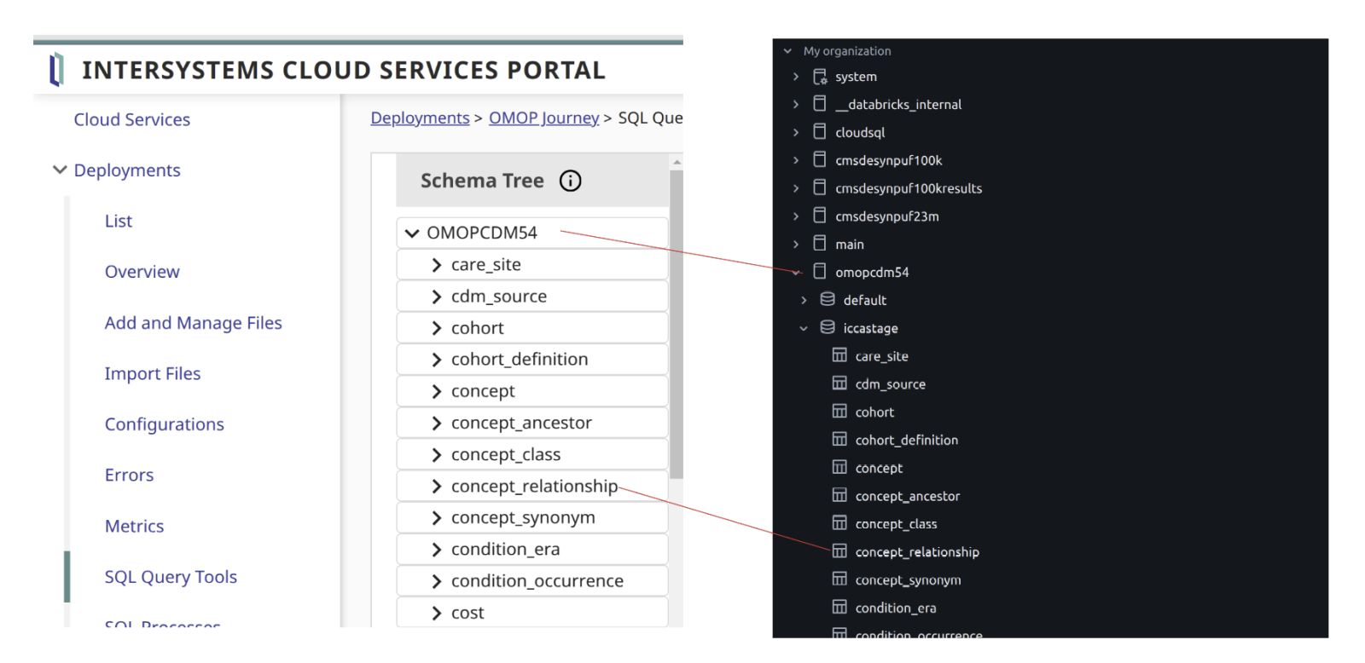
Task: Select the iccastage schema name
Action: [x=870, y=328]
